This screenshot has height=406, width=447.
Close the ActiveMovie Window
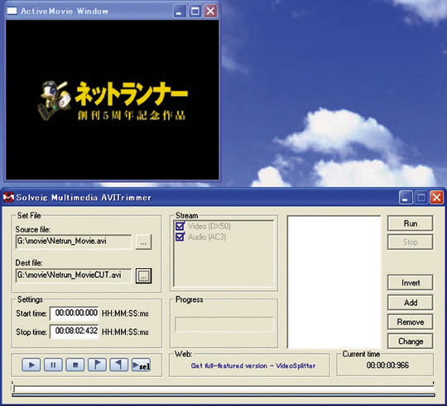pos(211,12)
